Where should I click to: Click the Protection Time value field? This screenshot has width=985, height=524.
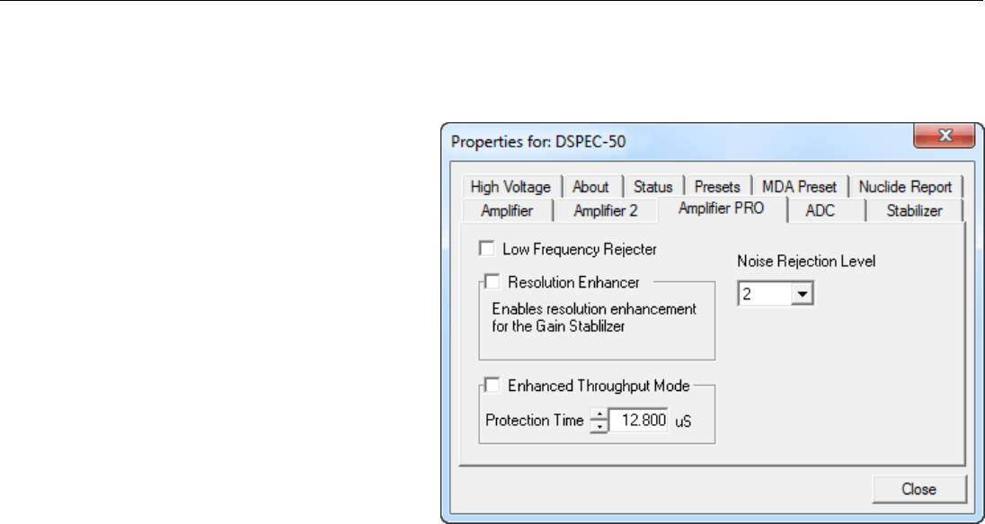pos(639,421)
